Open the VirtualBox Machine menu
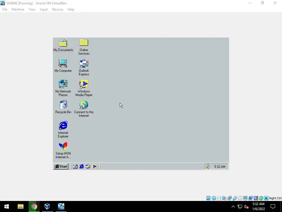Screen dimensions: 282x212 click(18, 9)
